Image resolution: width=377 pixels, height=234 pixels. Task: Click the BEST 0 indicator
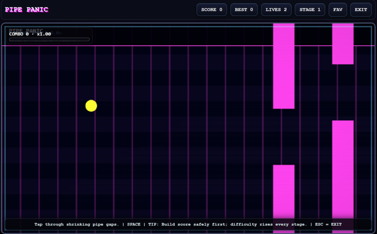pyautogui.click(x=244, y=10)
